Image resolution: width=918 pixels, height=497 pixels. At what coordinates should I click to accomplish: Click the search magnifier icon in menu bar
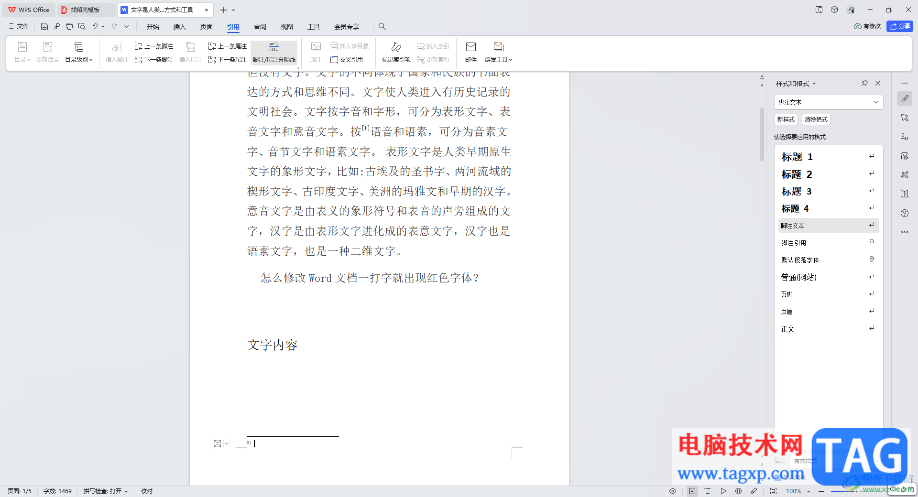pos(382,27)
